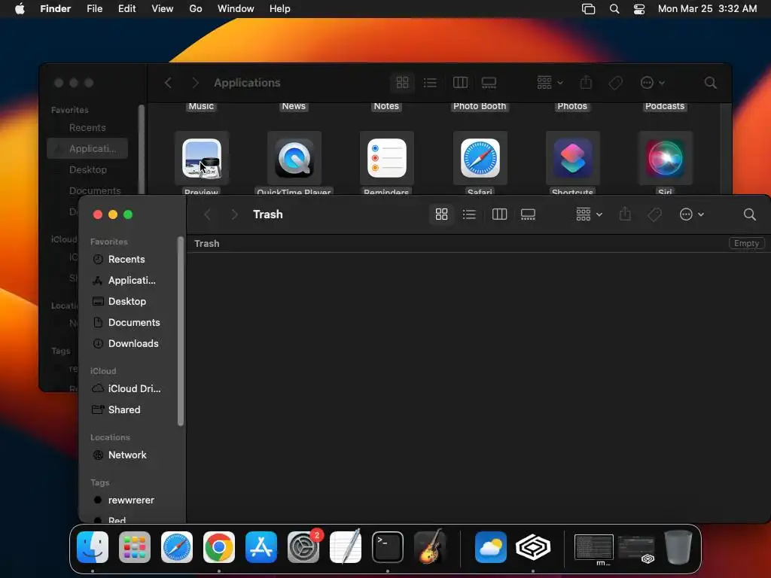Open GarageBand from the Dock
The width and height of the screenshot is (771, 578).
pos(430,547)
